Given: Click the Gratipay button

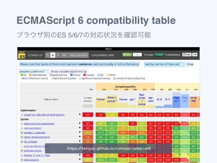Looking at the screenshot, I should [159, 55].
